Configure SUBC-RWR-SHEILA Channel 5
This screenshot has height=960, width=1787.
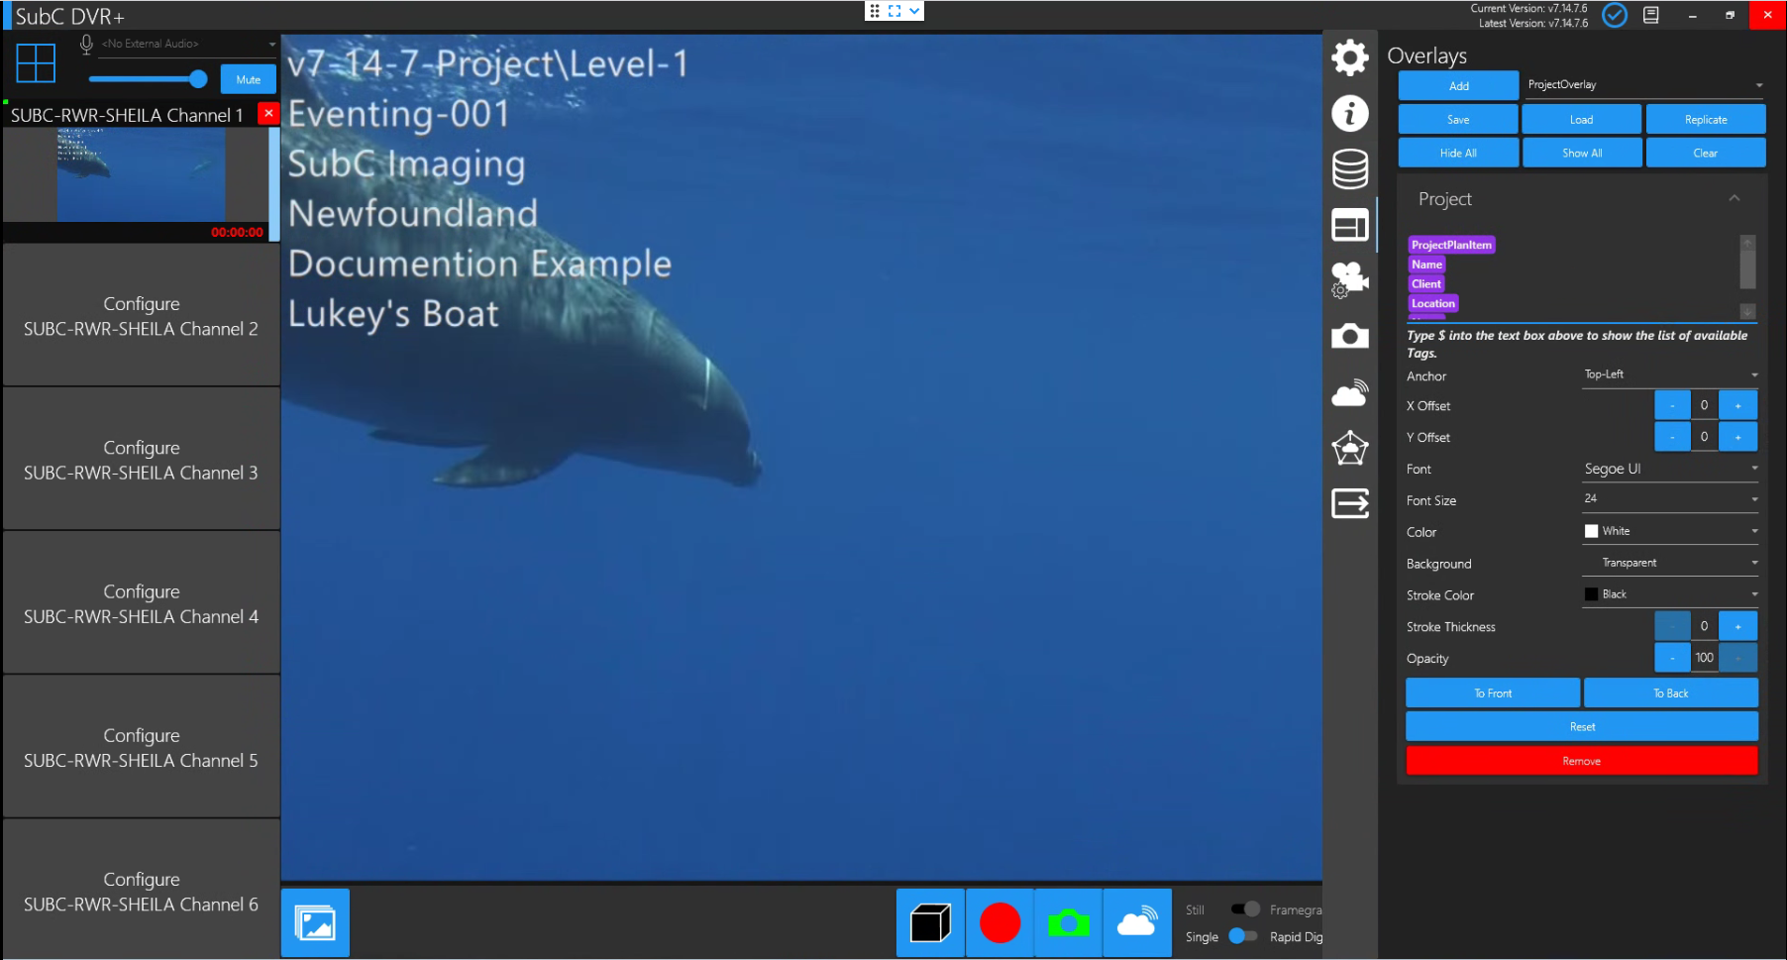[x=142, y=747]
